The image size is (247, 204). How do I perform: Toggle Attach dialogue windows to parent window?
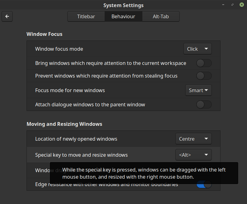click(204, 104)
